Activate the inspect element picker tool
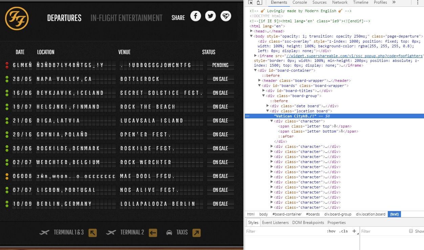 click(x=250, y=2)
